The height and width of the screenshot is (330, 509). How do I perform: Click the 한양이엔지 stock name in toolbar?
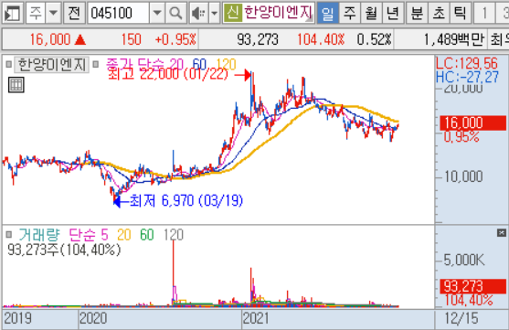278,13
